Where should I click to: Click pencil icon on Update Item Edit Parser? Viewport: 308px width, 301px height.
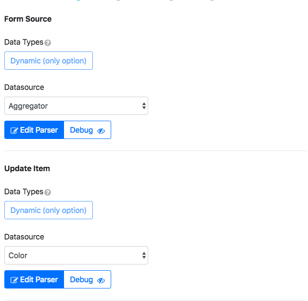14,280
